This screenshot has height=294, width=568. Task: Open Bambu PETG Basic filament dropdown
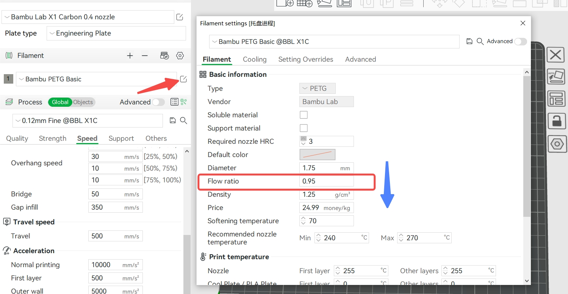(x=96, y=79)
